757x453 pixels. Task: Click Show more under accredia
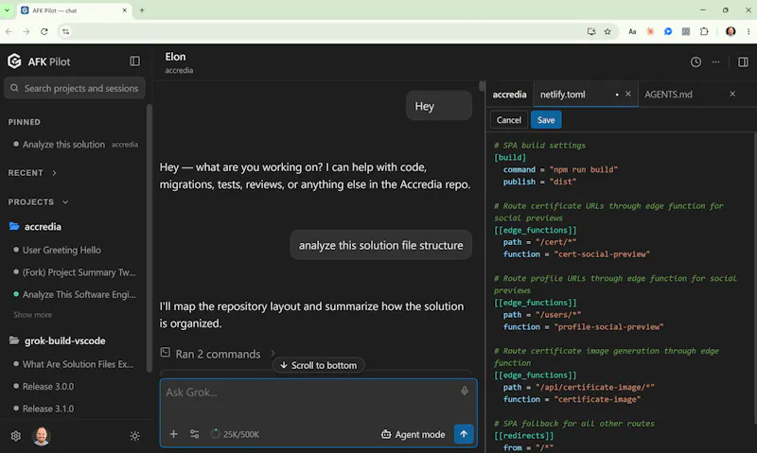click(x=32, y=315)
